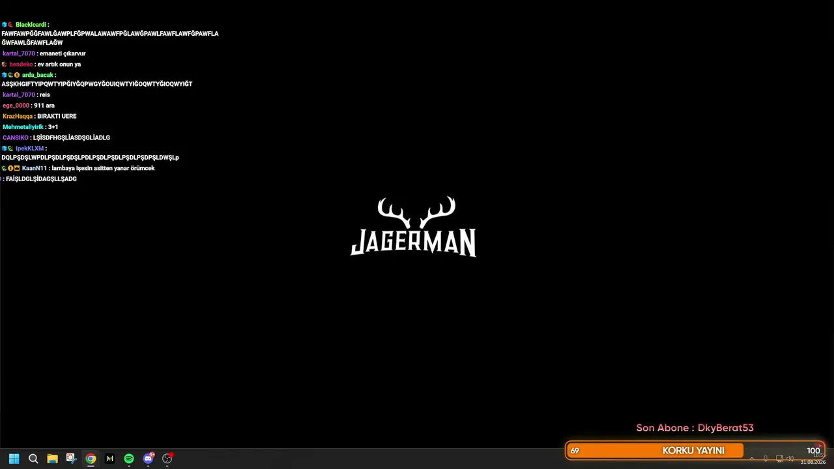Open OBS Studio from the taskbar
Viewport: 834px width, 469px height.
click(x=167, y=459)
